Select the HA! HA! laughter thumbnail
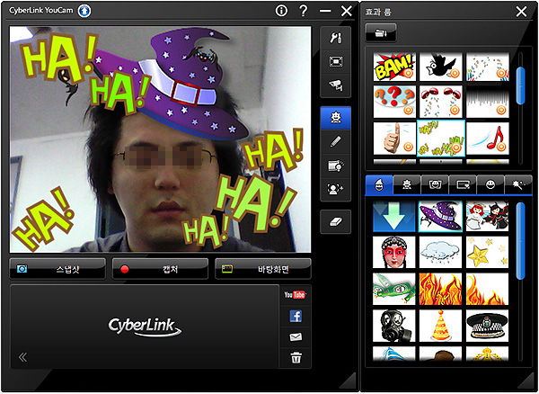Image resolution: width=539 pixels, height=394 pixels. [441, 139]
